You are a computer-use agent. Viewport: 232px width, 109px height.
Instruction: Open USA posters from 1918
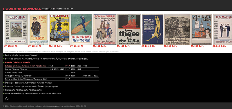[x=73, y=66]
